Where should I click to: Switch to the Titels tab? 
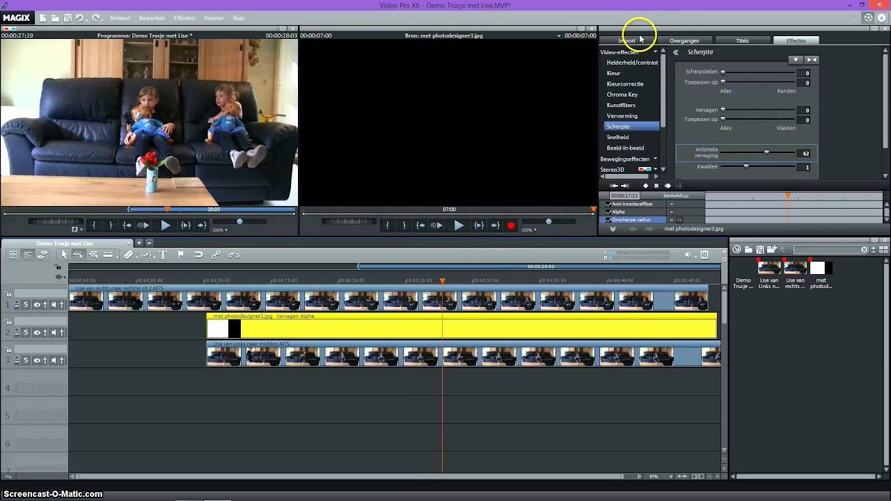point(743,40)
